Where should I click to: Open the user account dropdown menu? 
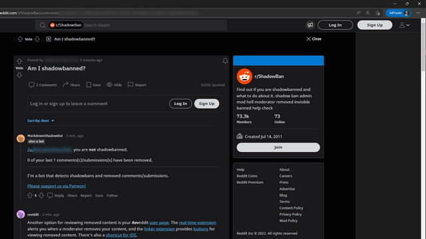(404, 25)
